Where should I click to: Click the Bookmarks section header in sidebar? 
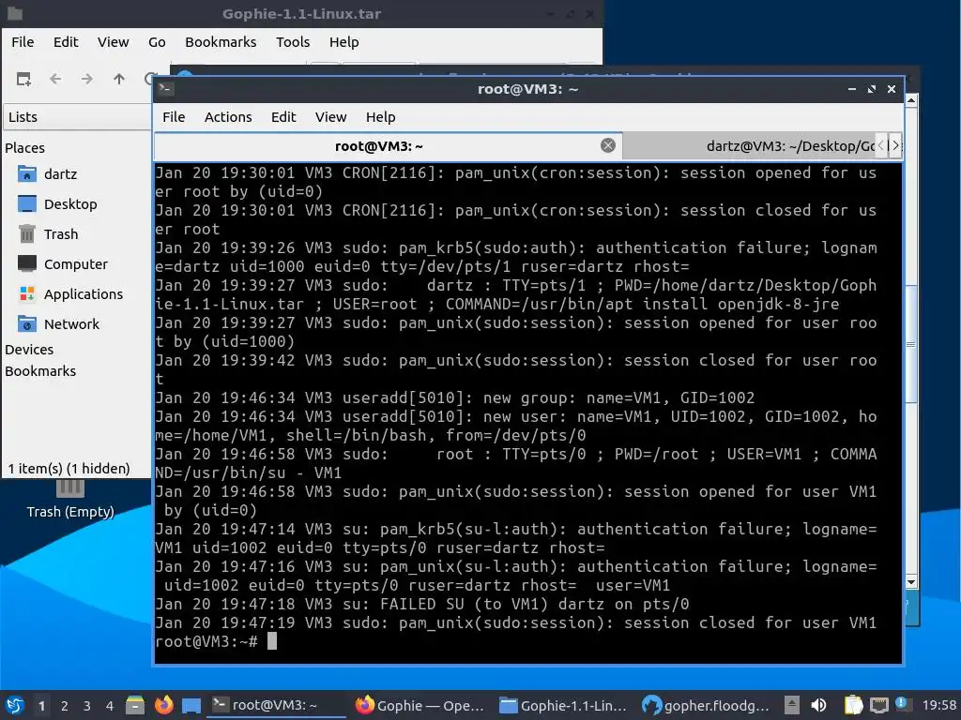[x=40, y=371]
